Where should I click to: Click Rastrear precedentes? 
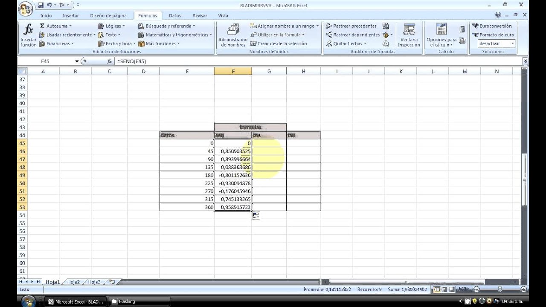coord(351,26)
